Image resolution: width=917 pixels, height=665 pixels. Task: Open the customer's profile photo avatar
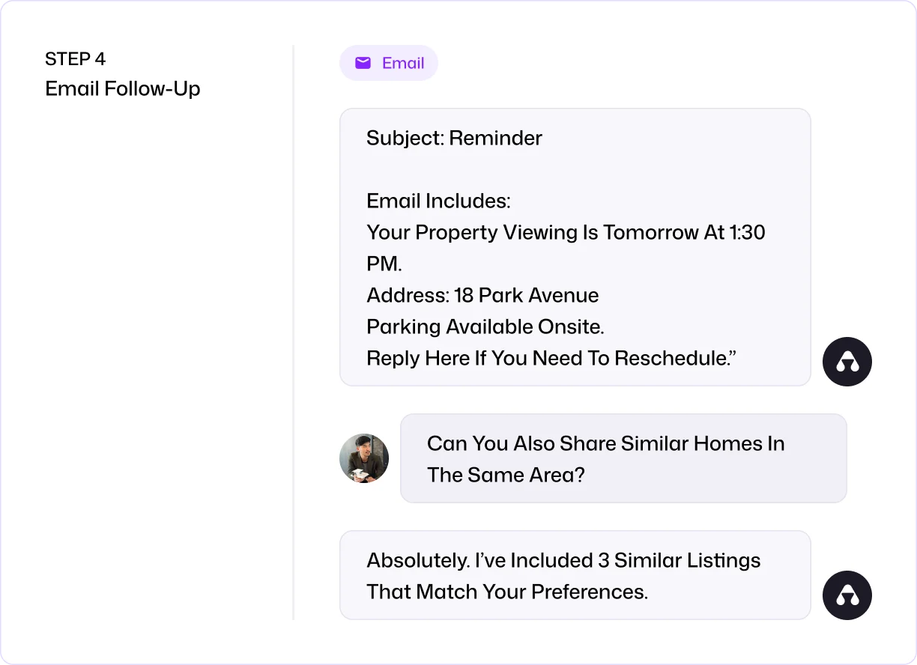click(364, 458)
